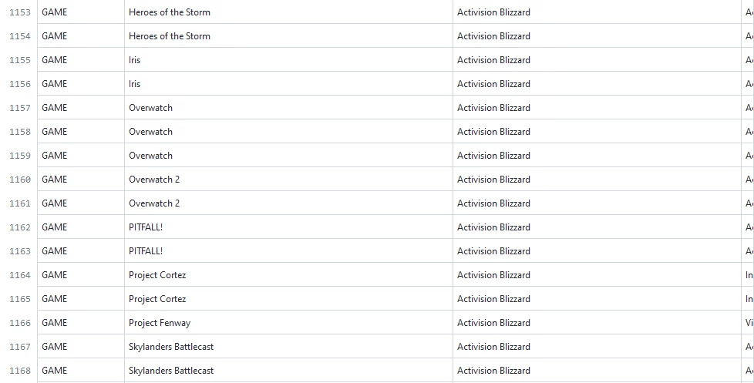Select Activision Blizzard cell in row 1156
754x383 pixels.
(597, 84)
